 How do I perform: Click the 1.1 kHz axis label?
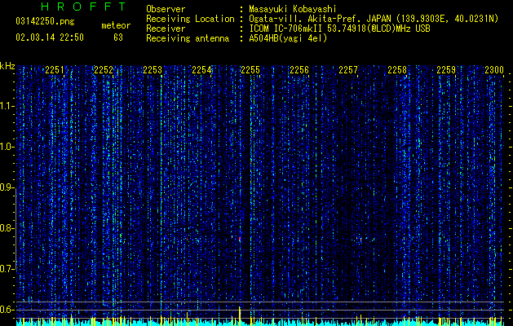coord(7,106)
